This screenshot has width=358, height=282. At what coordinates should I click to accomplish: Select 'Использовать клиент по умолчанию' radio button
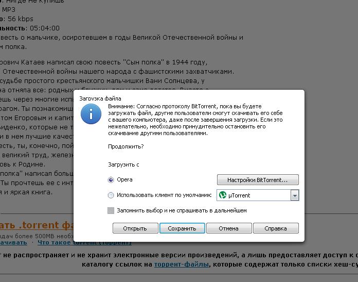(x=111, y=195)
